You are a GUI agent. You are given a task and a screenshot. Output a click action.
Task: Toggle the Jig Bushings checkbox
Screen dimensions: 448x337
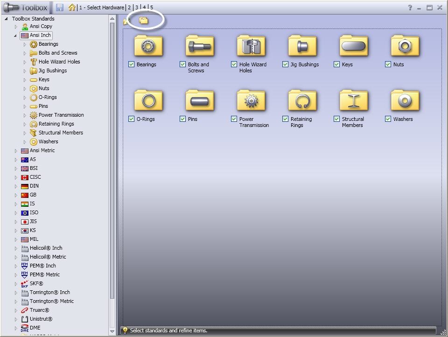tap(285, 64)
